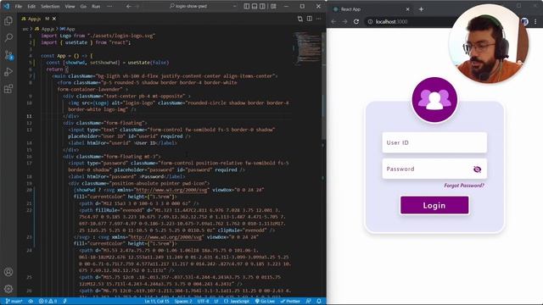Open the Run and Debug view

click(8, 72)
